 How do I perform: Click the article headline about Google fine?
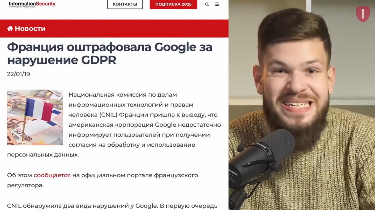110,53
